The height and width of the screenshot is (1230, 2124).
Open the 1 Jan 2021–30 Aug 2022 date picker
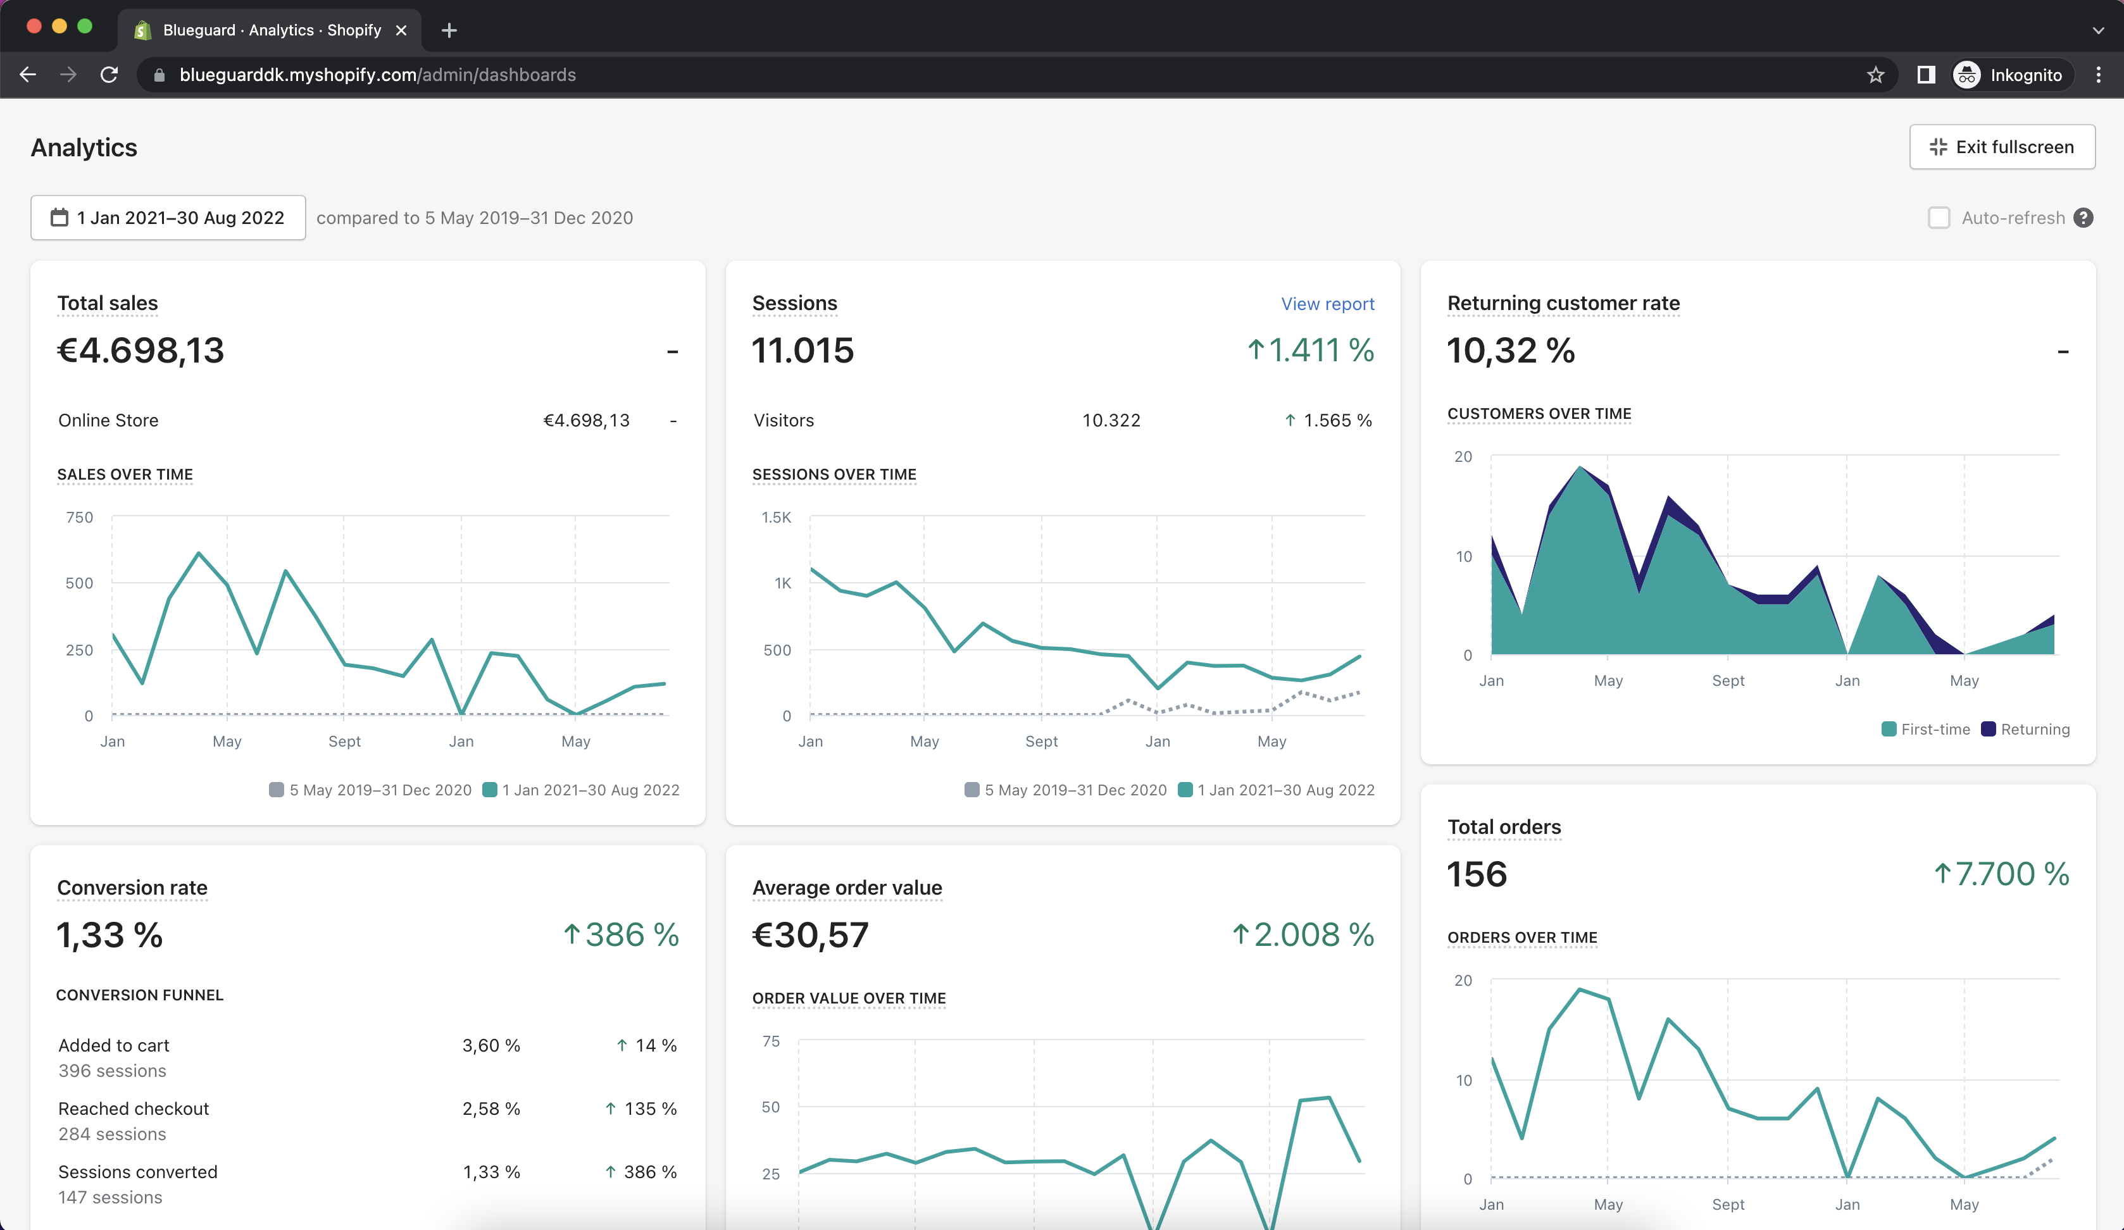[168, 218]
